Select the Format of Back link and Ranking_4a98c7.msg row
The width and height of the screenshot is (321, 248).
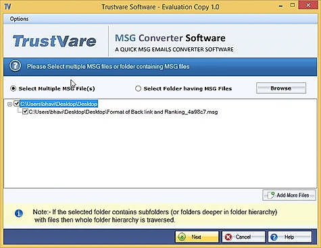pyautogui.click(x=123, y=112)
